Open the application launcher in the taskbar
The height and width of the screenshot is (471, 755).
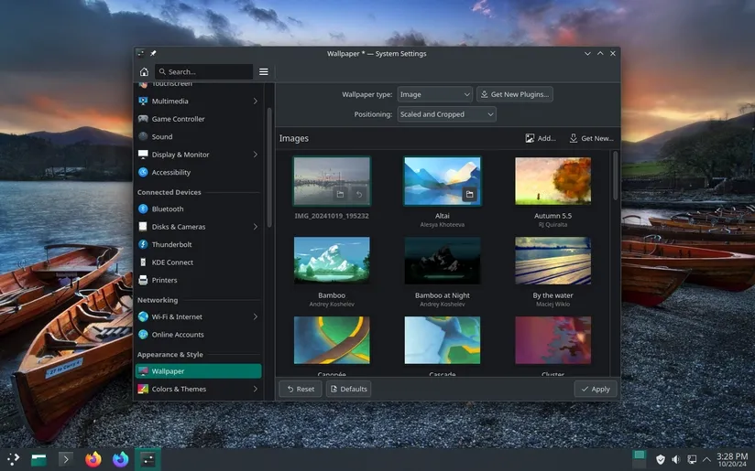tap(13, 459)
